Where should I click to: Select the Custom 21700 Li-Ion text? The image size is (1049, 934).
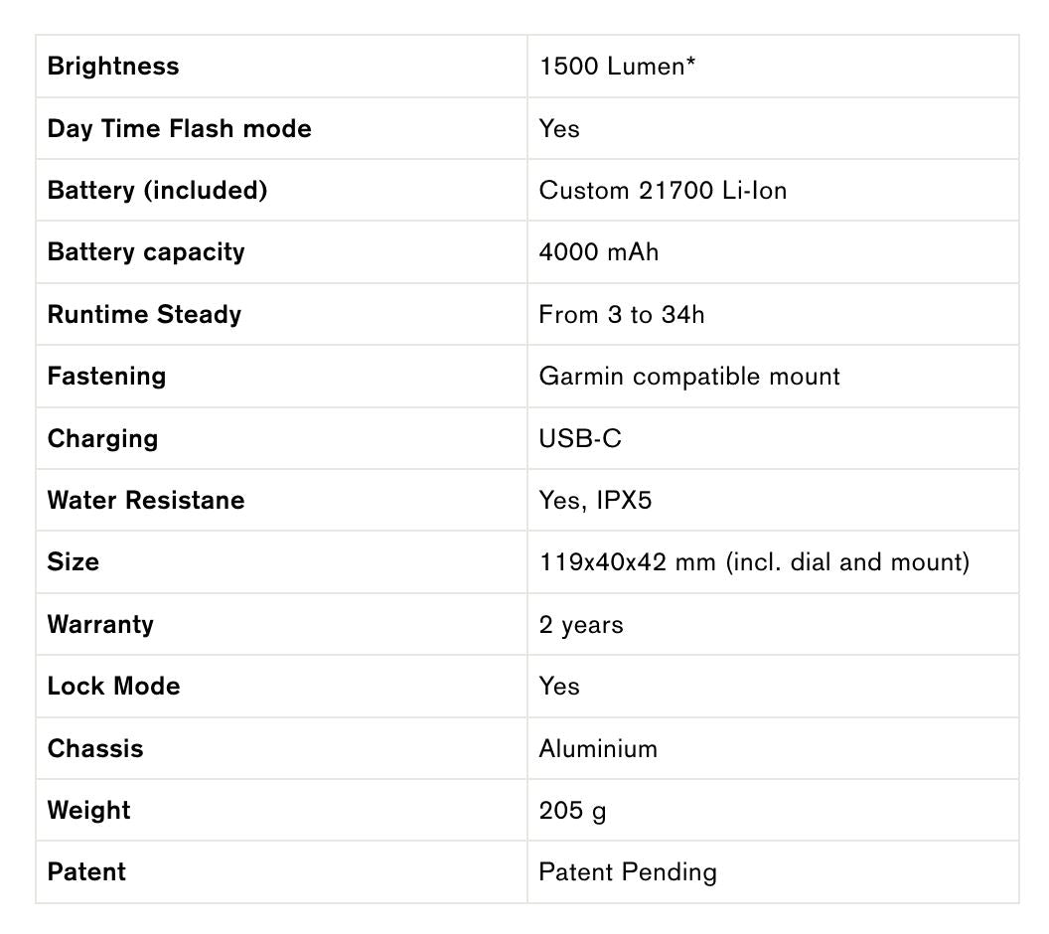coord(663,191)
